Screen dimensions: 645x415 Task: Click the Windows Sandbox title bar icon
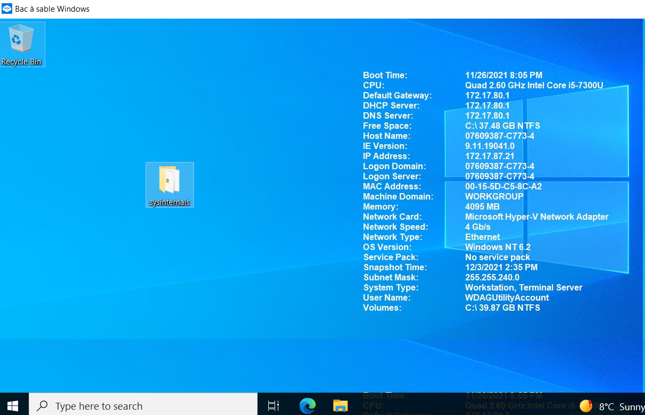7,9
